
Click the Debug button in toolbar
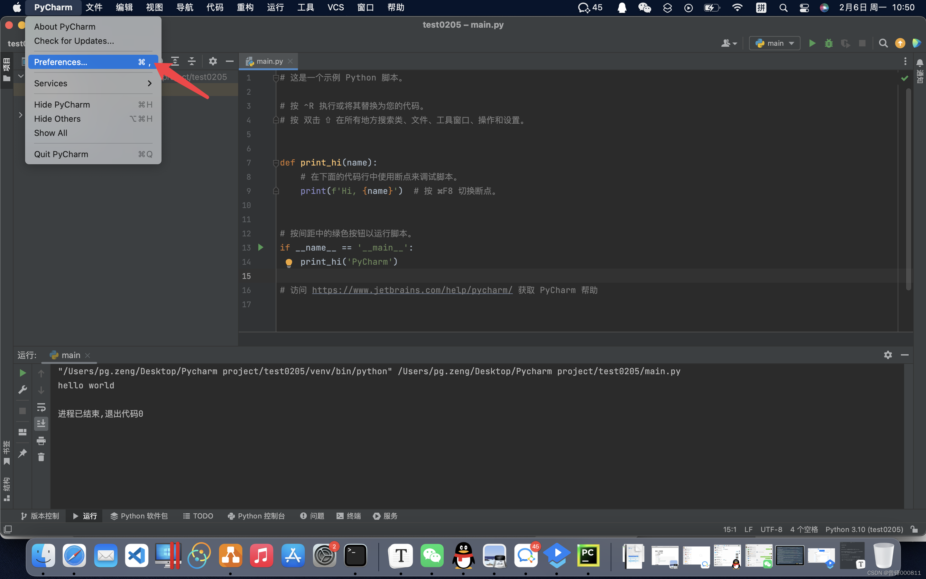click(828, 43)
